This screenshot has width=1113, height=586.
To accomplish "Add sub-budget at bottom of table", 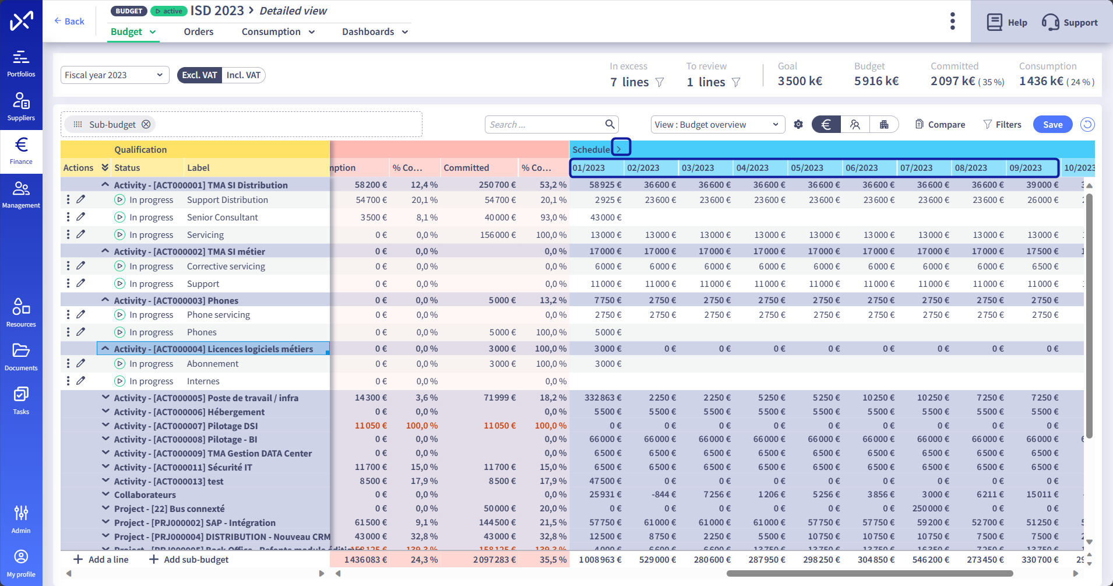I will pyautogui.click(x=189, y=559).
